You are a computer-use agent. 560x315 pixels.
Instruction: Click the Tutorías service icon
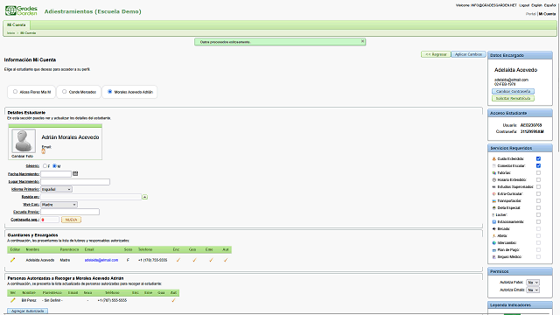(493, 173)
